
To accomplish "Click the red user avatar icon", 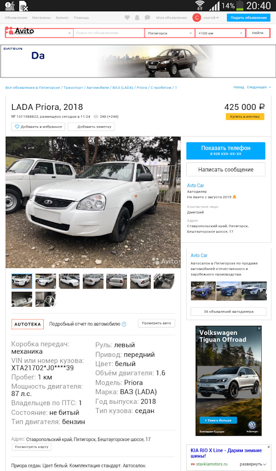I will (x=197, y=18).
